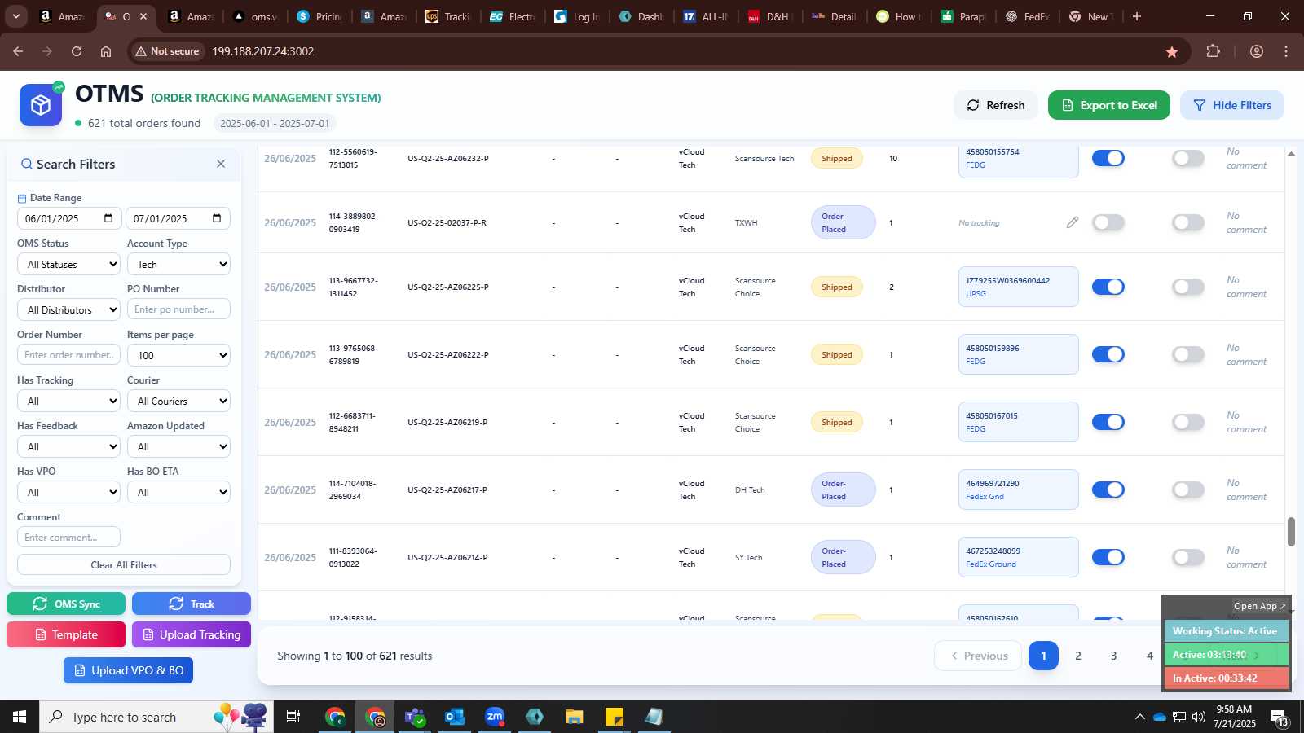
Task: Go to results page 3
Action: point(1114,656)
